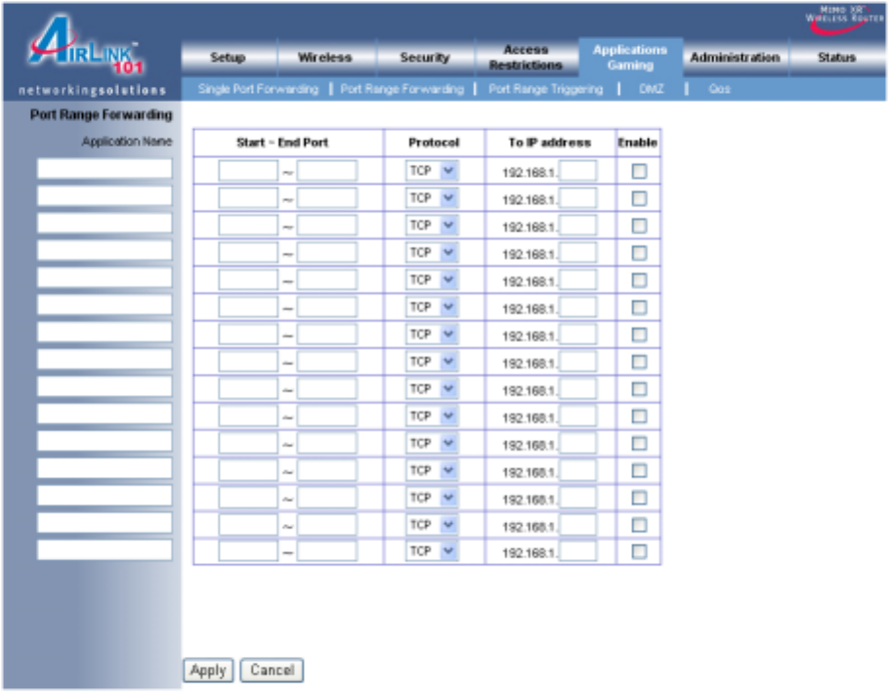Viewport: 890px width, 695px height.
Task: Go to Access Restrictions tab
Action: [526, 58]
